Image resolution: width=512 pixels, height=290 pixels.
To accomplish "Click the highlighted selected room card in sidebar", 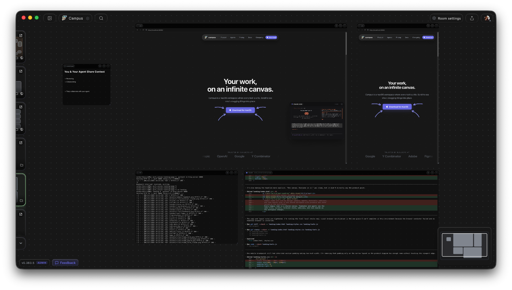I will tap(21, 190).
